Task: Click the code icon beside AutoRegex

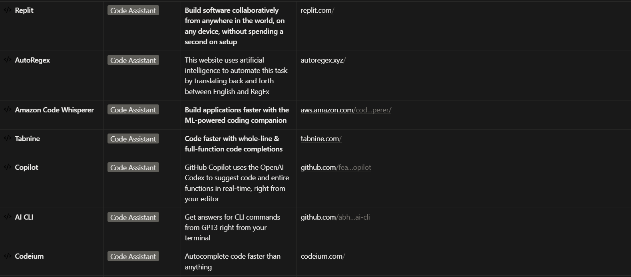Action: [7, 60]
